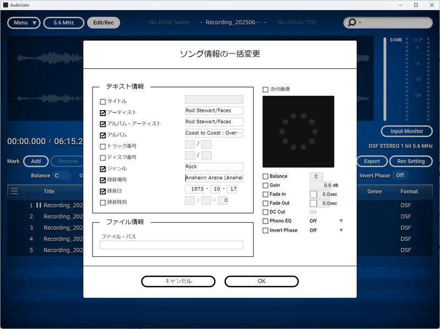Click the ジャンル field showing Rock
The height and width of the screenshot is (329, 440).
(x=213, y=167)
